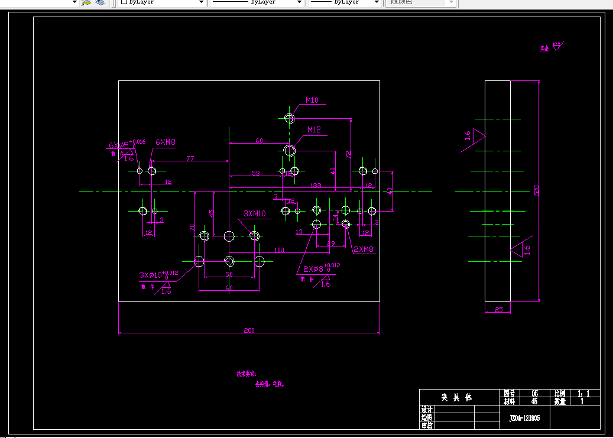The width and height of the screenshot is (613, 438).
Task: Select the 50 horizontal dimension
Action: point(229,274)
